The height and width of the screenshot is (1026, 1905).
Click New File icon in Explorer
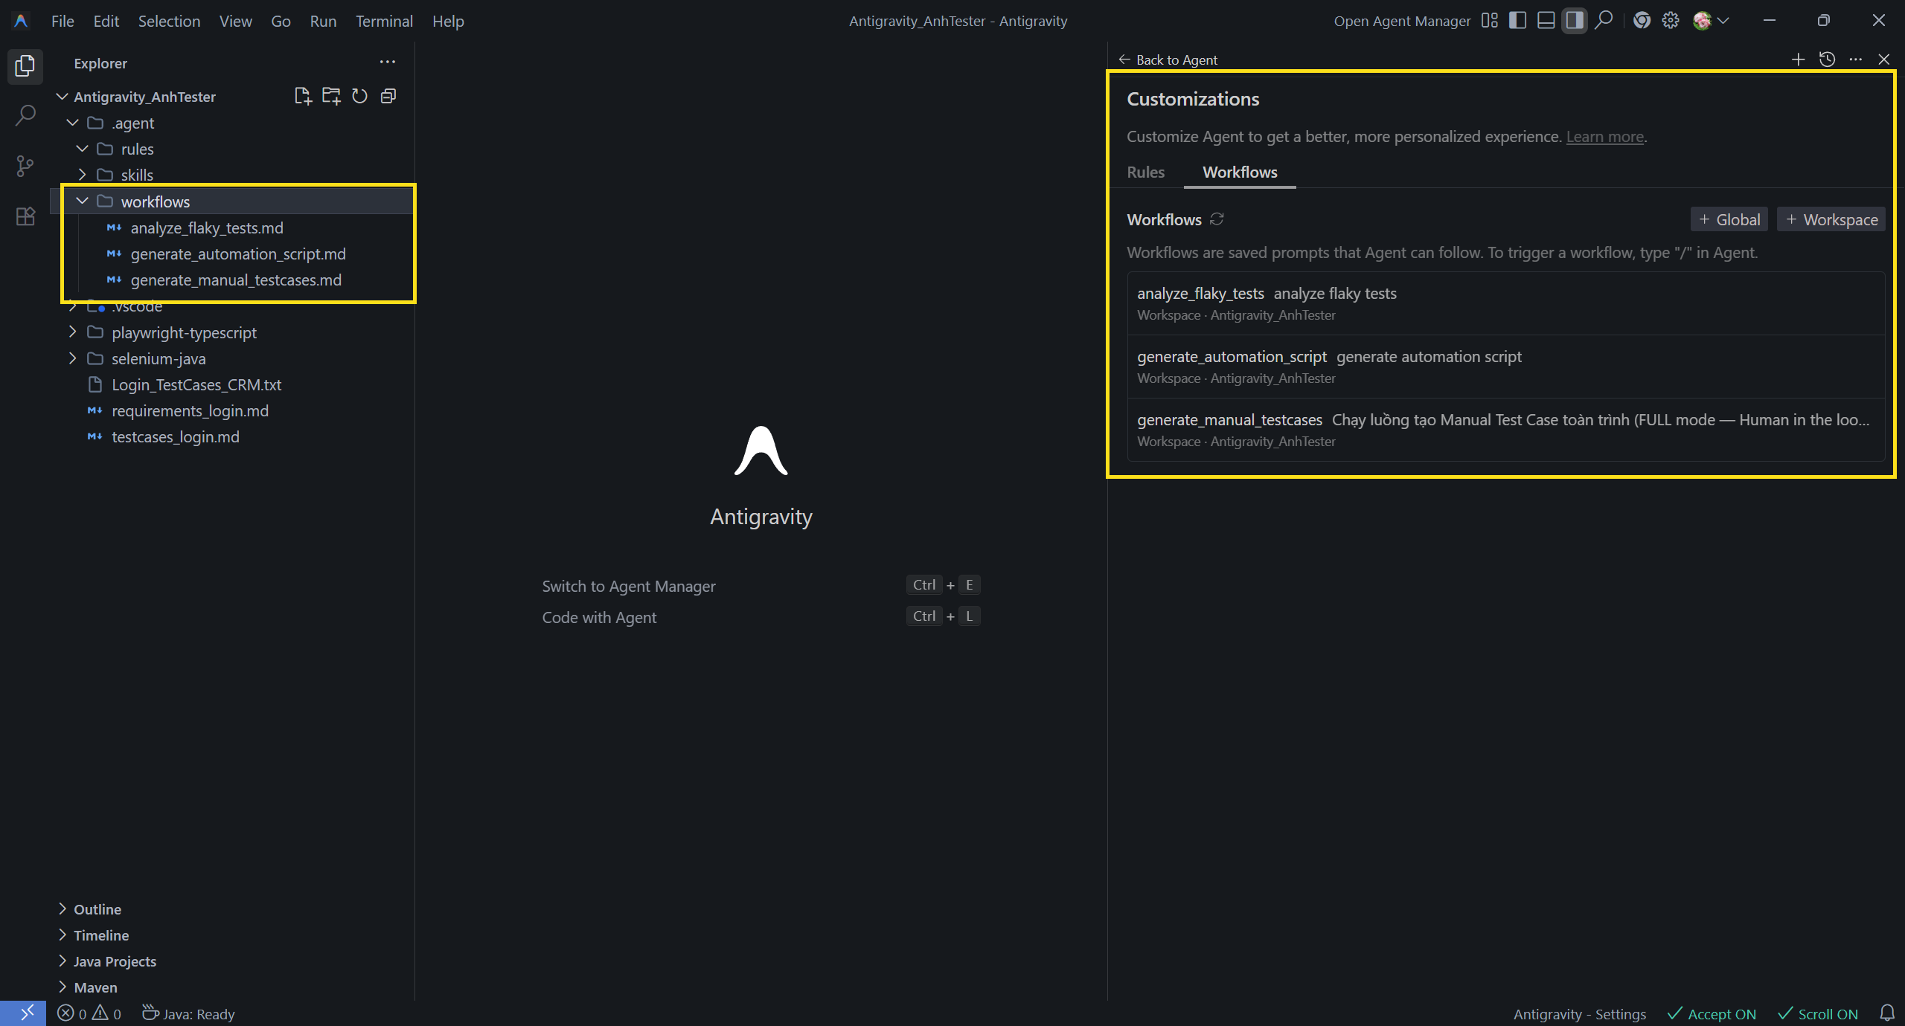[x=302, y=96]
